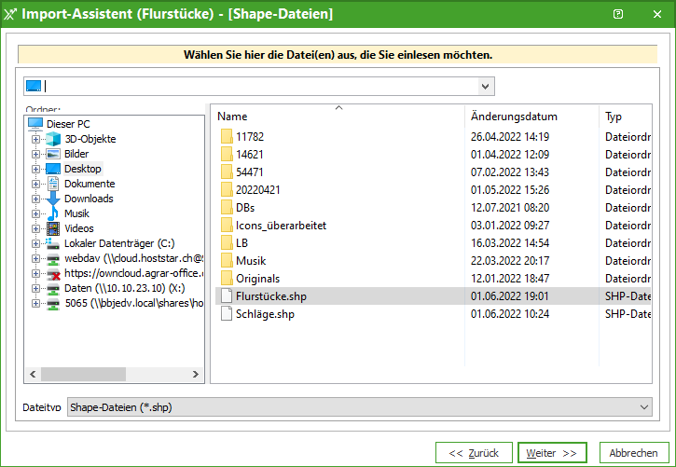Sort files by Änderungsdatum column header

[x=514, y=117]
